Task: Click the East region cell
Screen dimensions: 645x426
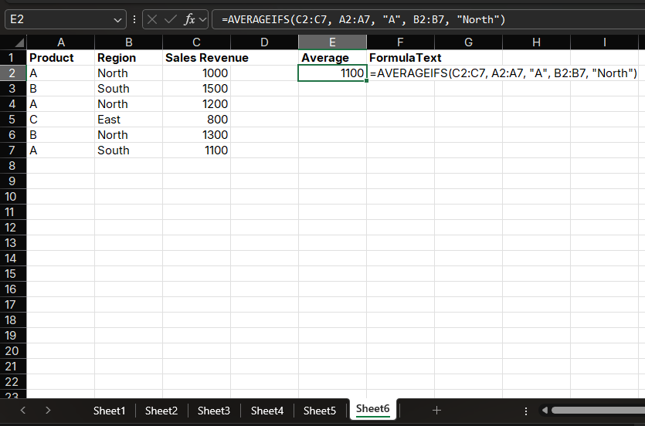Action: [x=129, y=120]
